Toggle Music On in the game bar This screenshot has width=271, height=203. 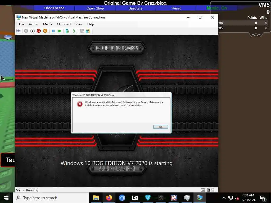(x=217, y=8)
